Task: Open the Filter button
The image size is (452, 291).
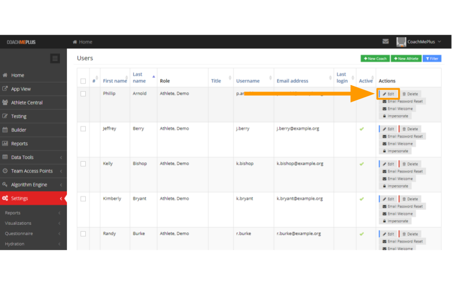Action: click(x=432, y=59)
